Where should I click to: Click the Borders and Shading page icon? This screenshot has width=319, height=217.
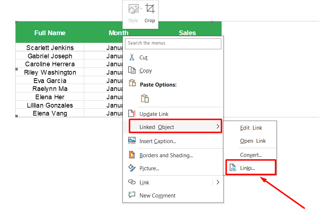pyautogui.click(x=132, y=155)
